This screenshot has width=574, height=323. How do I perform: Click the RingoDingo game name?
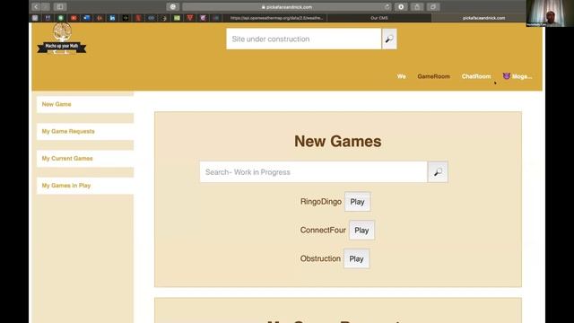[x=321, y=202]
